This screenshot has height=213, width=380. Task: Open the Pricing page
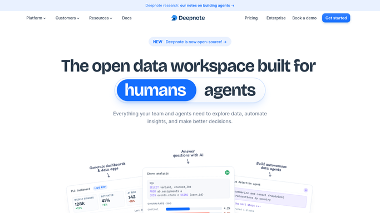click(251, 18)
